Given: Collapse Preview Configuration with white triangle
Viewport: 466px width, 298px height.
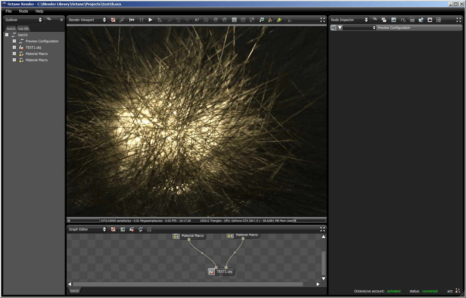Looking at the screenshot, I should tap(340, 28).
